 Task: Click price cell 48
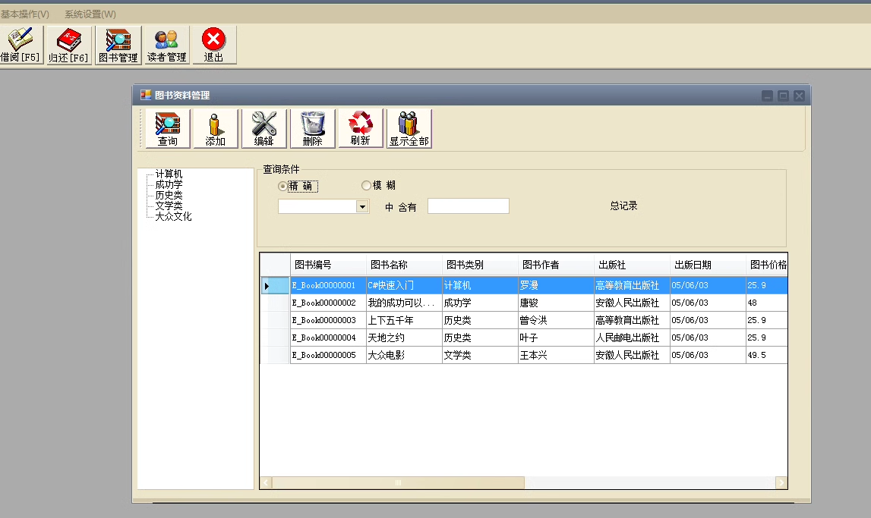pyautogui.click(x=766, y=303)
